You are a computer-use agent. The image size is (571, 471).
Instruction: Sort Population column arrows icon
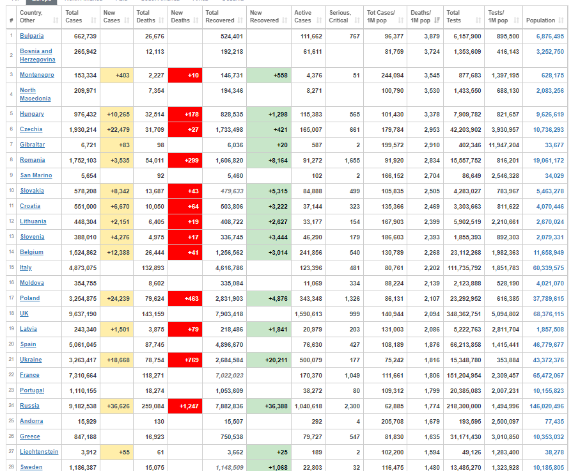click(x=561, y=20)
